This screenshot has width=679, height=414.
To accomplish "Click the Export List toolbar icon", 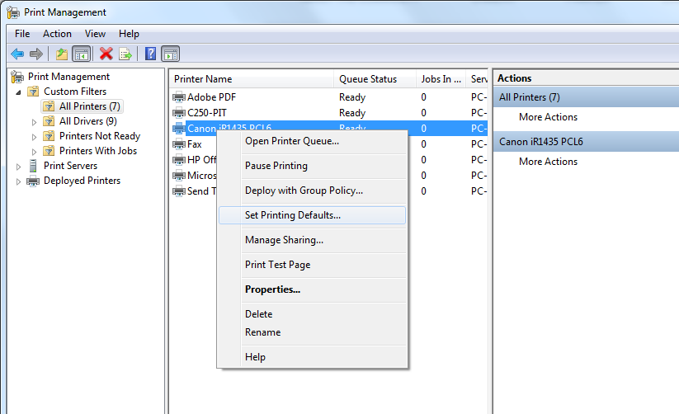I will pyautogui.click(x=125, y=54).
